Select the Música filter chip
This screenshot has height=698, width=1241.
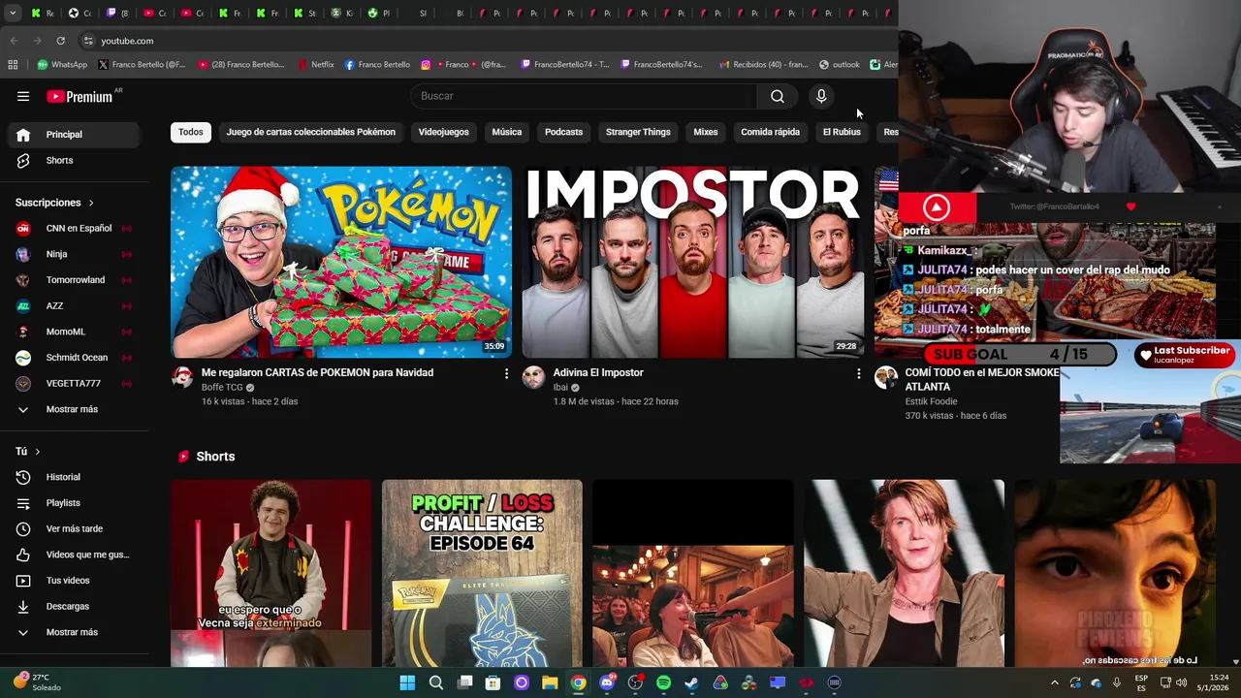click(x=506, y=132)
